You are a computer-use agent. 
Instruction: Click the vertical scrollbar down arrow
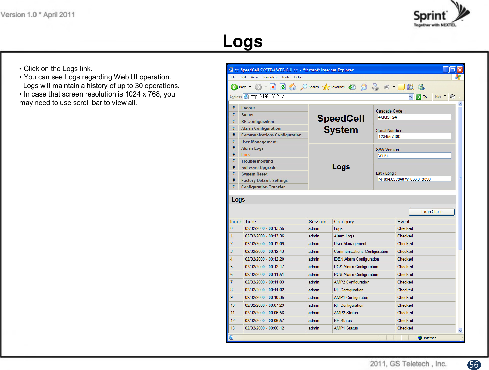pyautogui.click(x=460, y=330)
